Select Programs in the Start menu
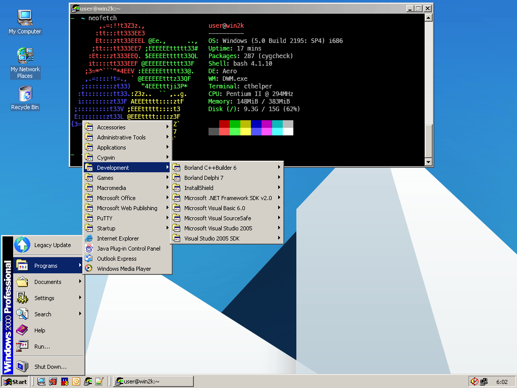Viewport: 517px width, 388px height. pos(48,266)
